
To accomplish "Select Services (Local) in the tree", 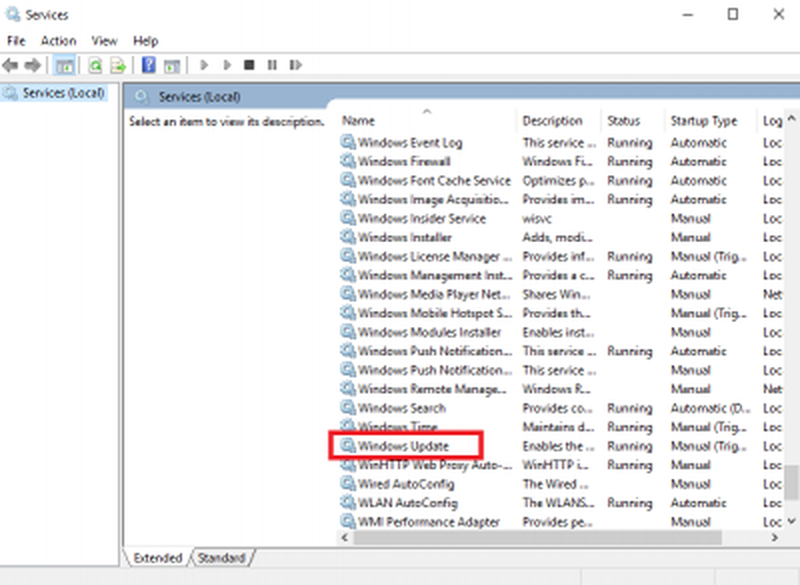I will (x=63, y=93).
